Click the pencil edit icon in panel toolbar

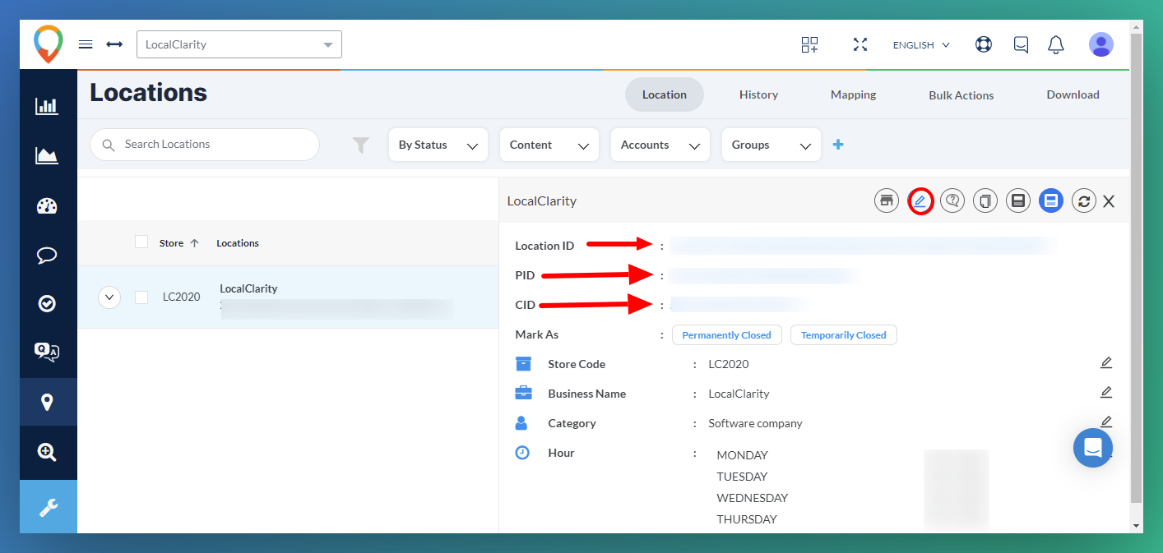click(920, 200)
